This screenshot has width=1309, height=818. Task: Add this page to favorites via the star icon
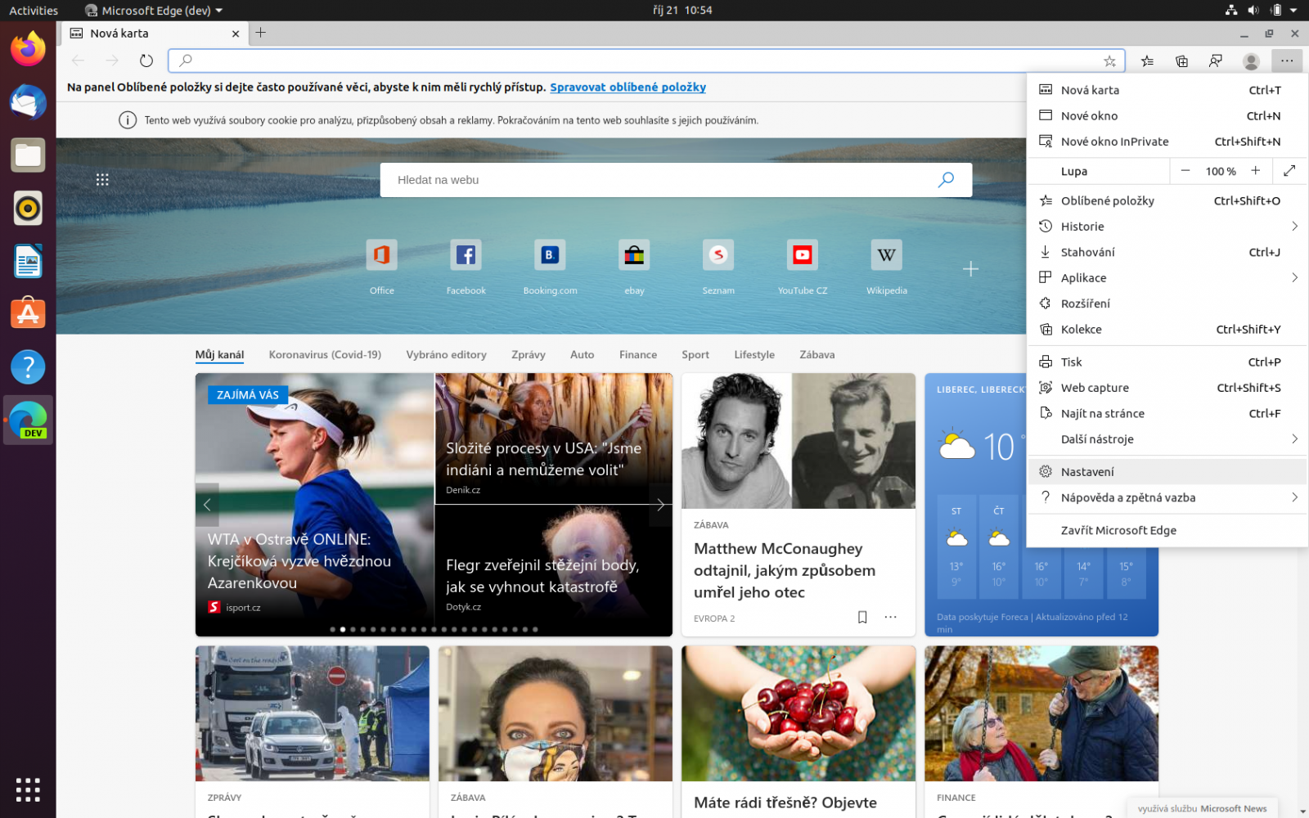[1109, 61]
